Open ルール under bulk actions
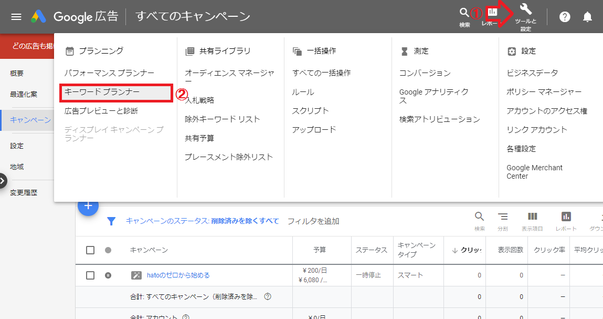603x319 pixels. coord(303,92)
